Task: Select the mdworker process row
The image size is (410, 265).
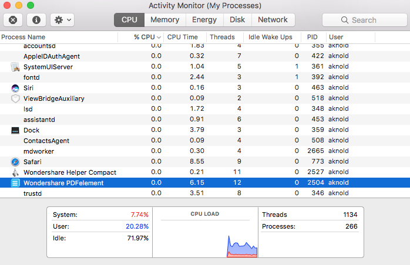Action: coord(205,151)
